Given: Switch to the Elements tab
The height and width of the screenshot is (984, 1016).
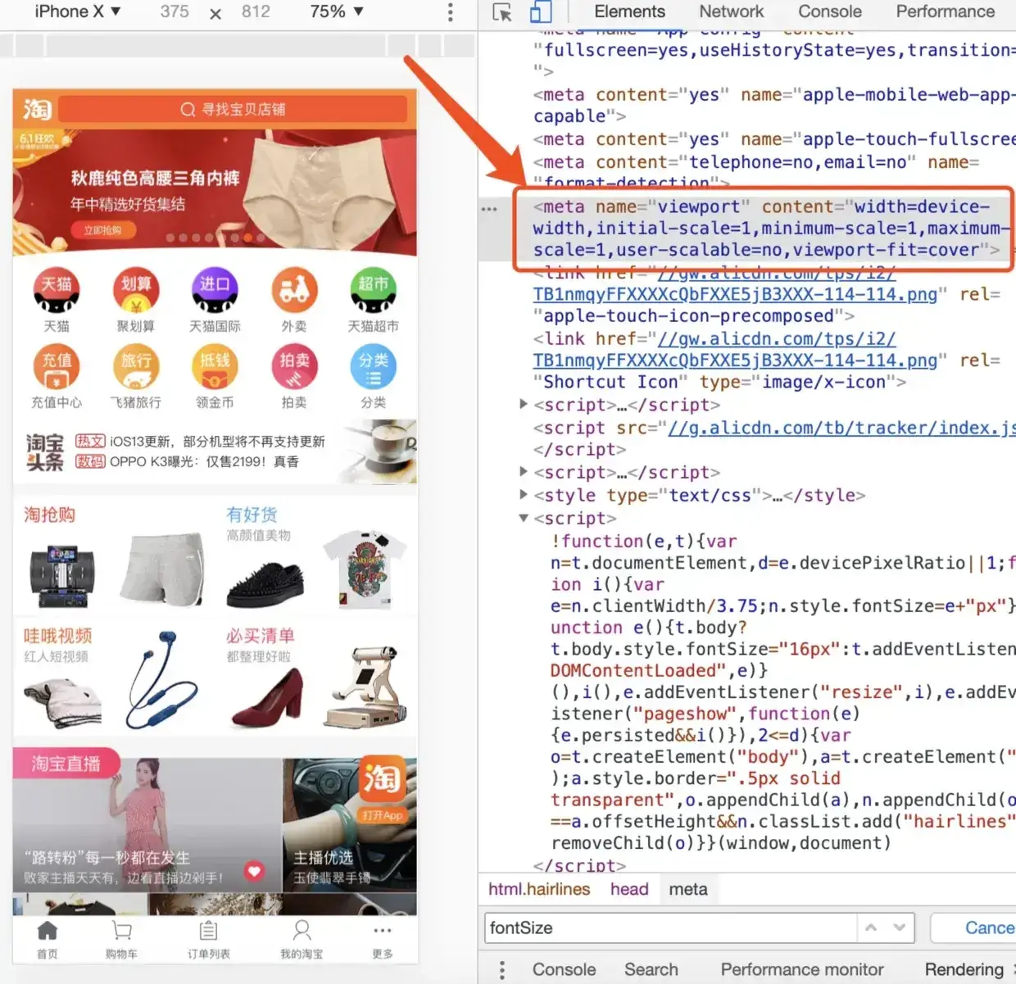Looking at the screenshot, I should point(629,11).
